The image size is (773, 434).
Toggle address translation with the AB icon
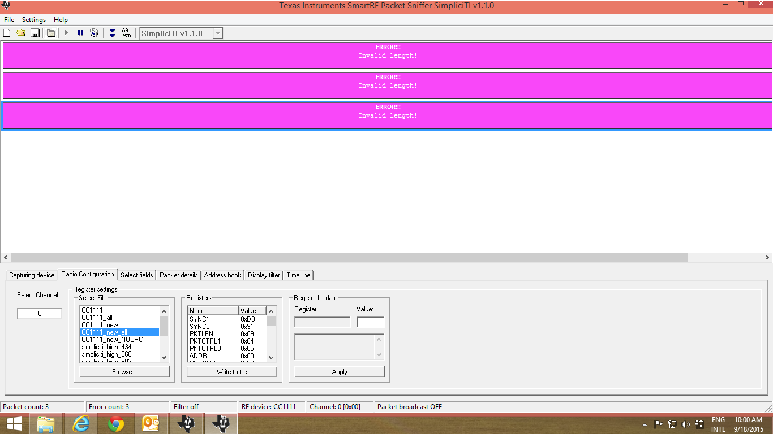(x=126, y=32)
